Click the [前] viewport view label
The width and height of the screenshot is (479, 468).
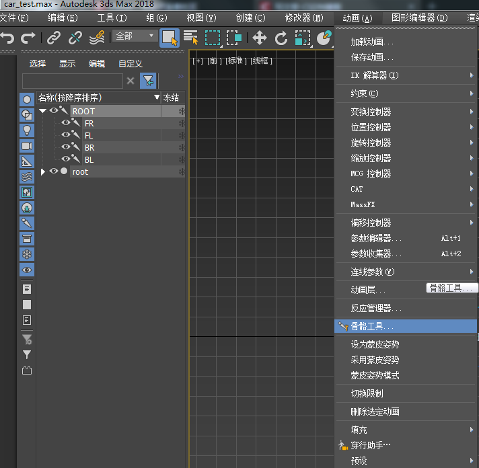click(x=215, y=61)
